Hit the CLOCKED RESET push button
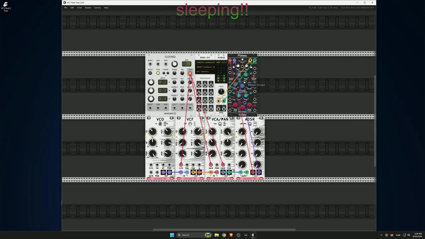This screenshot has width=425, height=239. 150,73
